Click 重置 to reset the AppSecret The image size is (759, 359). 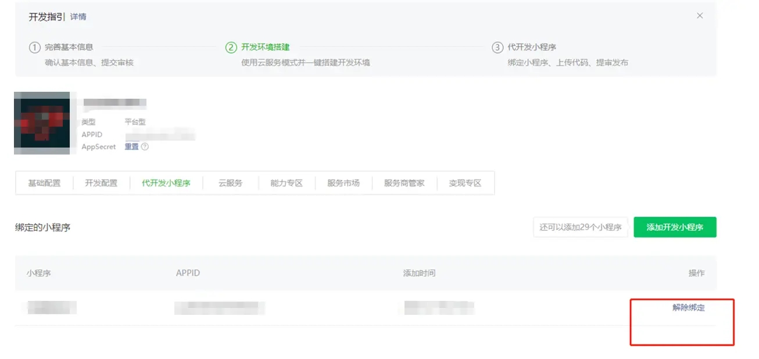131,147
